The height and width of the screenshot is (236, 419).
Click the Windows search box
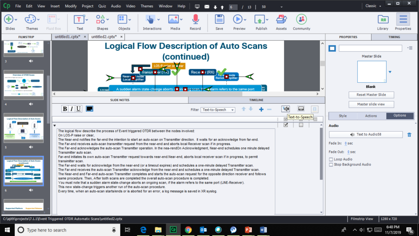pyautogui.click(x=67, y=230)
